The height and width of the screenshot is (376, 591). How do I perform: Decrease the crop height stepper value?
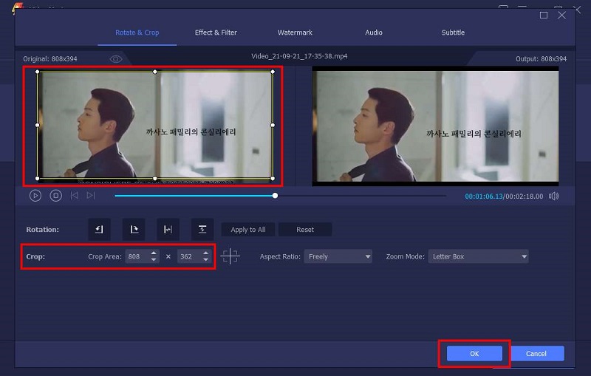[205, 260]
